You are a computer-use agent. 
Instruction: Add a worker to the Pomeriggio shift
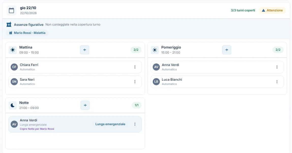click(227, 50)
